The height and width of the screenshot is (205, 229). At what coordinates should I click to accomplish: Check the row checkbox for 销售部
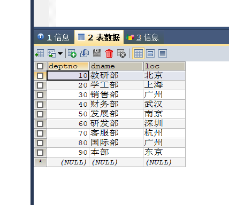point(40,95)
